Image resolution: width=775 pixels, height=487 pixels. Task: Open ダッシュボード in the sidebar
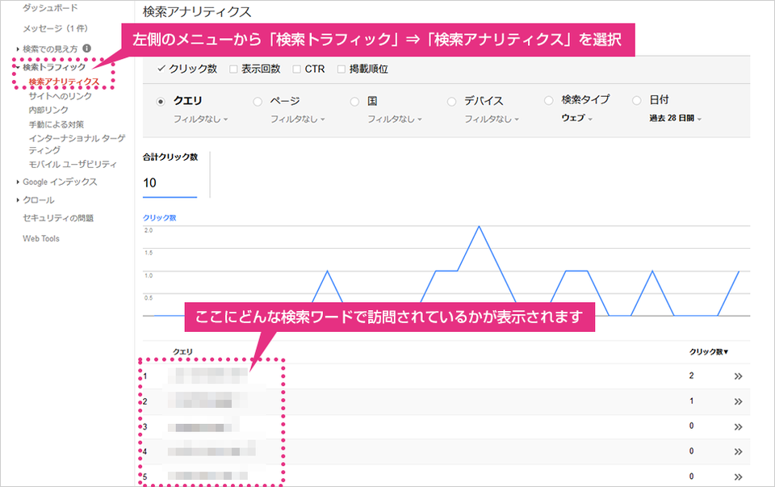[x=50, y=8]
